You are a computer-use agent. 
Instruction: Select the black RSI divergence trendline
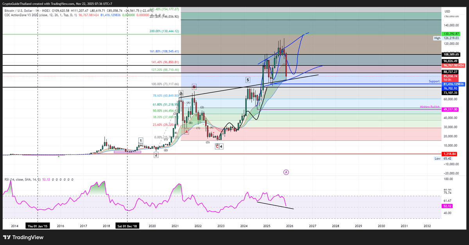275,205
